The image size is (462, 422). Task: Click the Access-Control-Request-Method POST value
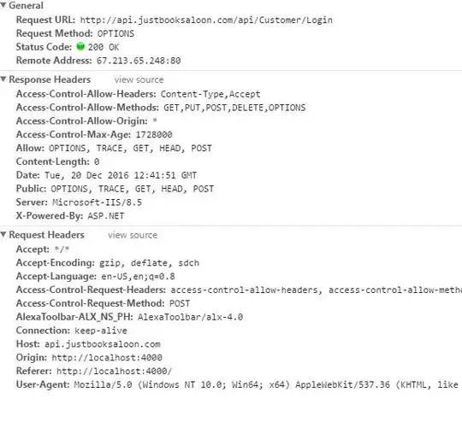(180, 303)
